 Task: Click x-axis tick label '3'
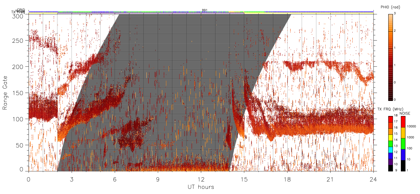(x=71, y=179)
